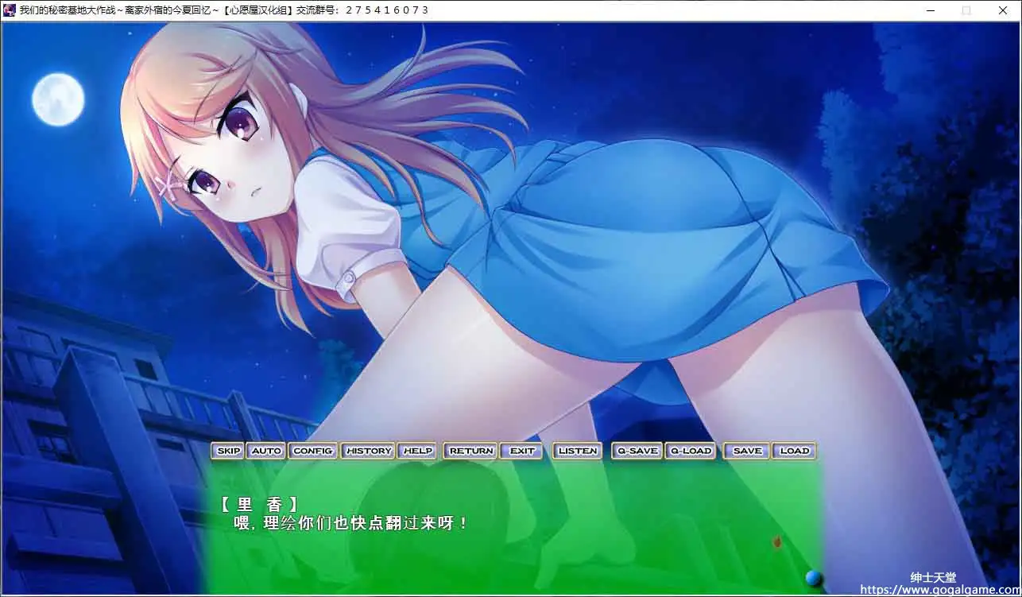Click the gogalgame.com URL watermark
The image size is (1022, 597).
pyautogui.click(x=939, y=590)
